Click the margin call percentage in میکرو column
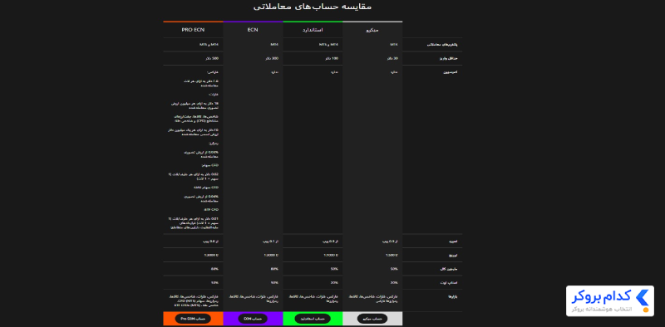This screenshot has height=327, width=665. coord(394,269)
